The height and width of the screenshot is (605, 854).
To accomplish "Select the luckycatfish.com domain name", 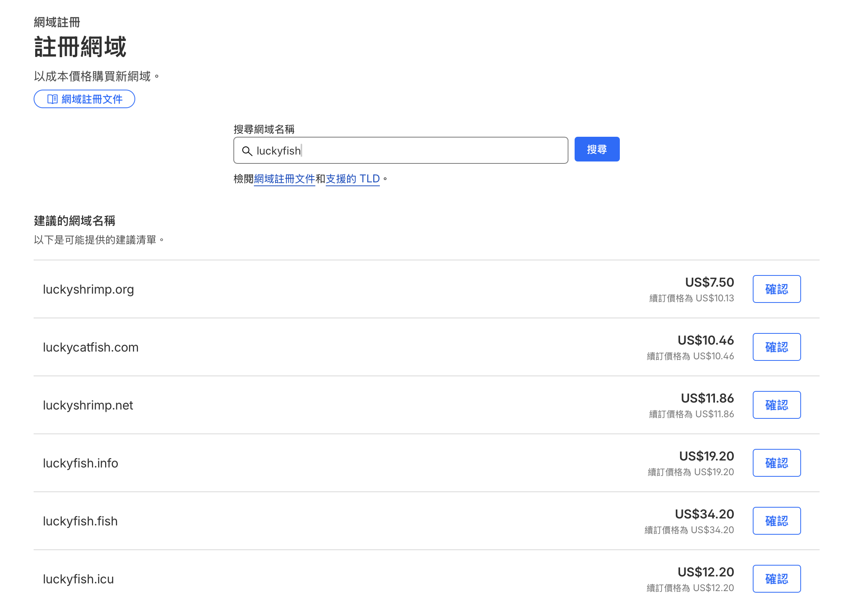I will [90, 347].
